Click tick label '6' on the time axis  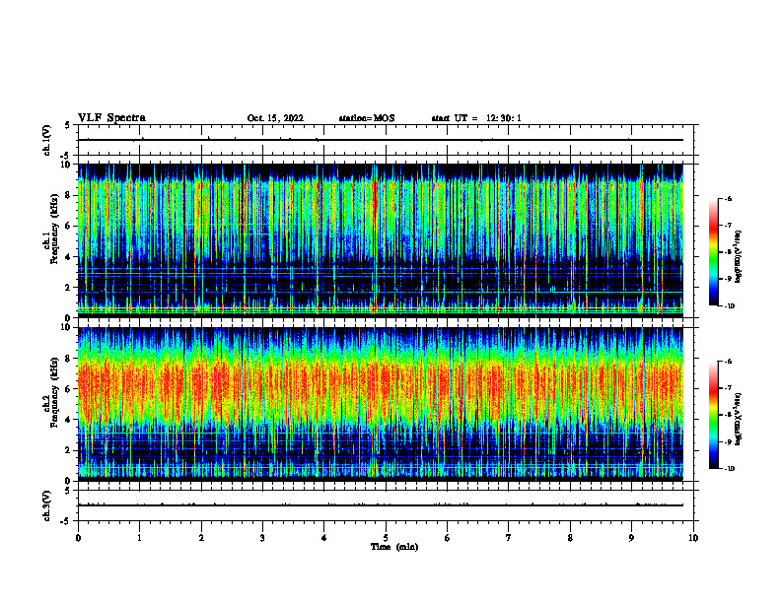click(x=448, y=538)
